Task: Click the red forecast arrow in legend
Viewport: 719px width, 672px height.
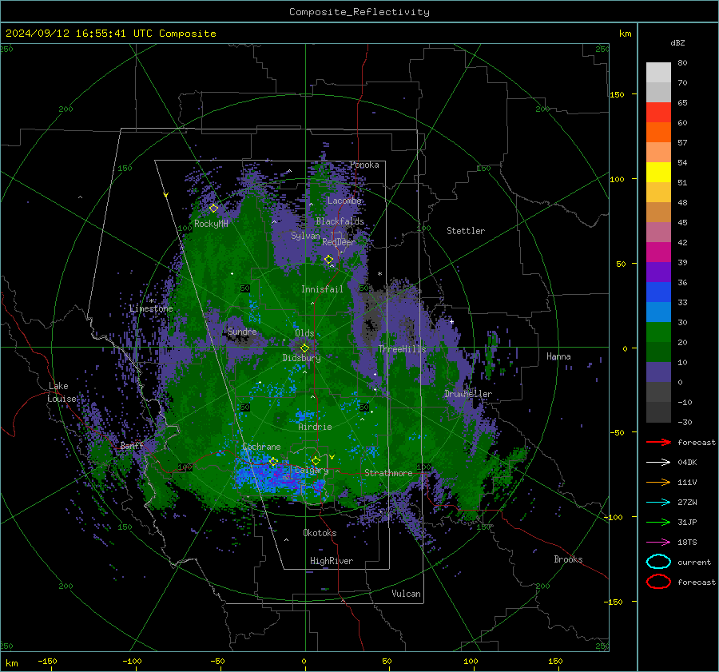Action: pyautogui.click(x=658, y=442)
